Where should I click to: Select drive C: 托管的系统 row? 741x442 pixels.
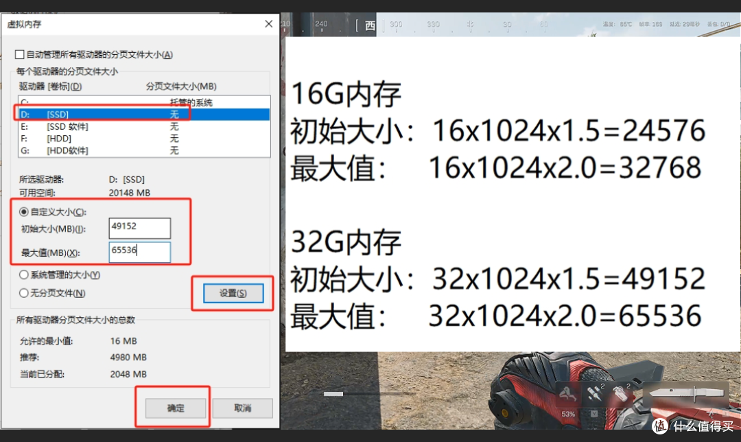pos(144,102)
